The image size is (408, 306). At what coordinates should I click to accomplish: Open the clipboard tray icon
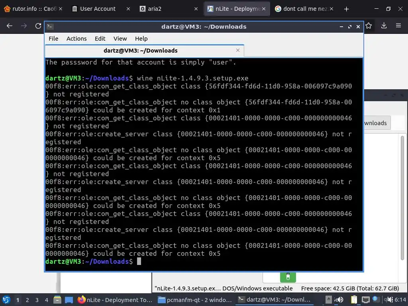354,300
